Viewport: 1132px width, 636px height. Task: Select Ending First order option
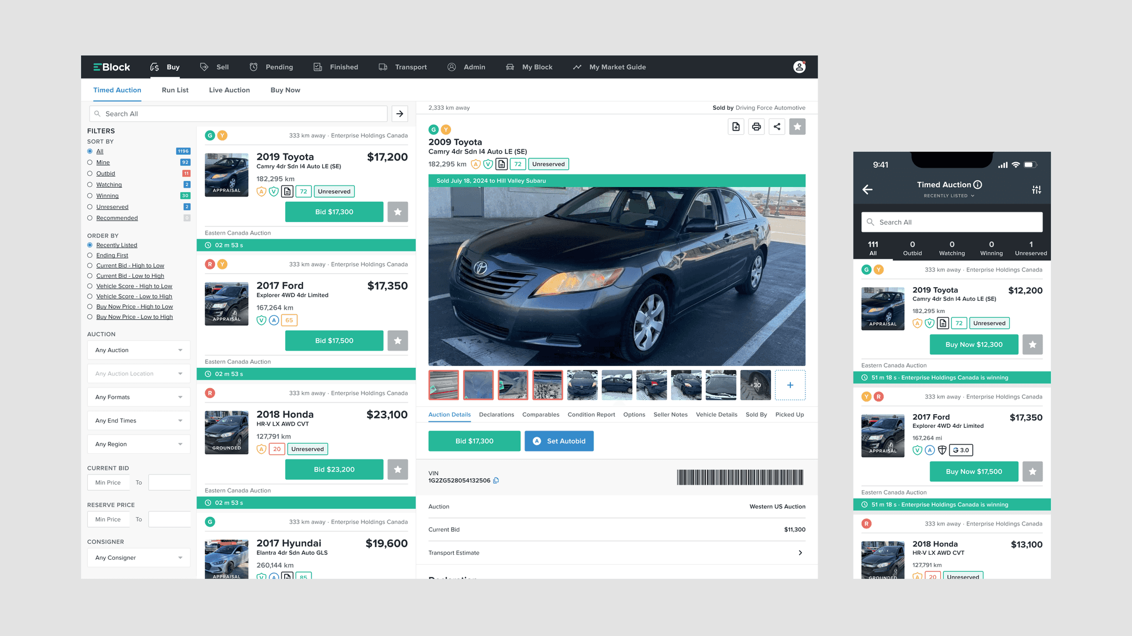click(x=90, y=256)
